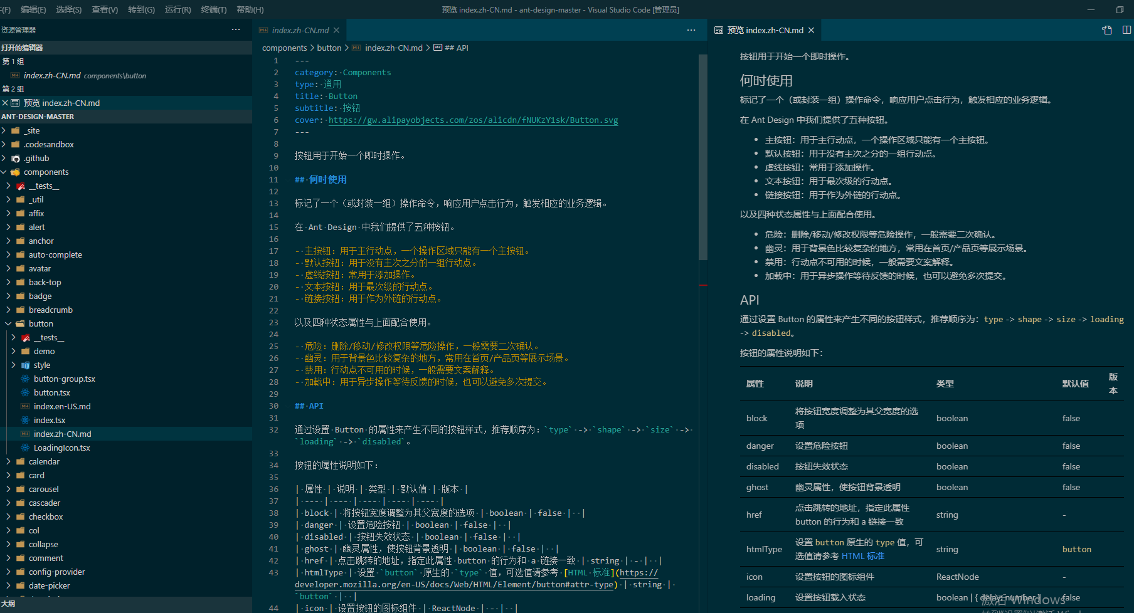Viewport: 1134px width, 613px height.
Task: Select the checkbox folder row
Action: tap(126, 517)
